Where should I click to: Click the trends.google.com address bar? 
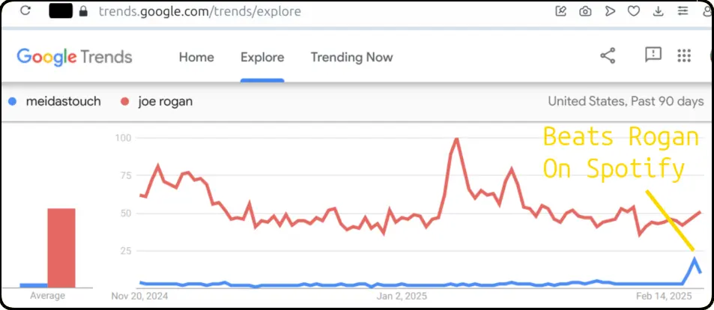pyautogui.click(x=199, y=11)
